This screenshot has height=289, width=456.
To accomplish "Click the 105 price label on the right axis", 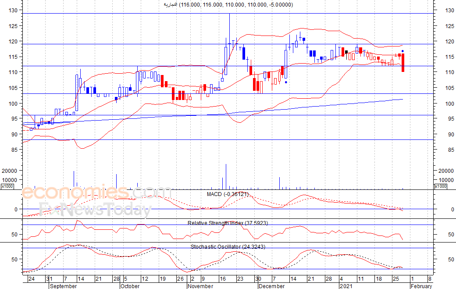I will (449, 88).
